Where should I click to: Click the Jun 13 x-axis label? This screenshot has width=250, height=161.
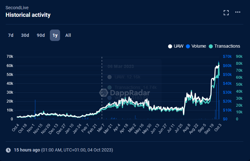tap(155, 128)
